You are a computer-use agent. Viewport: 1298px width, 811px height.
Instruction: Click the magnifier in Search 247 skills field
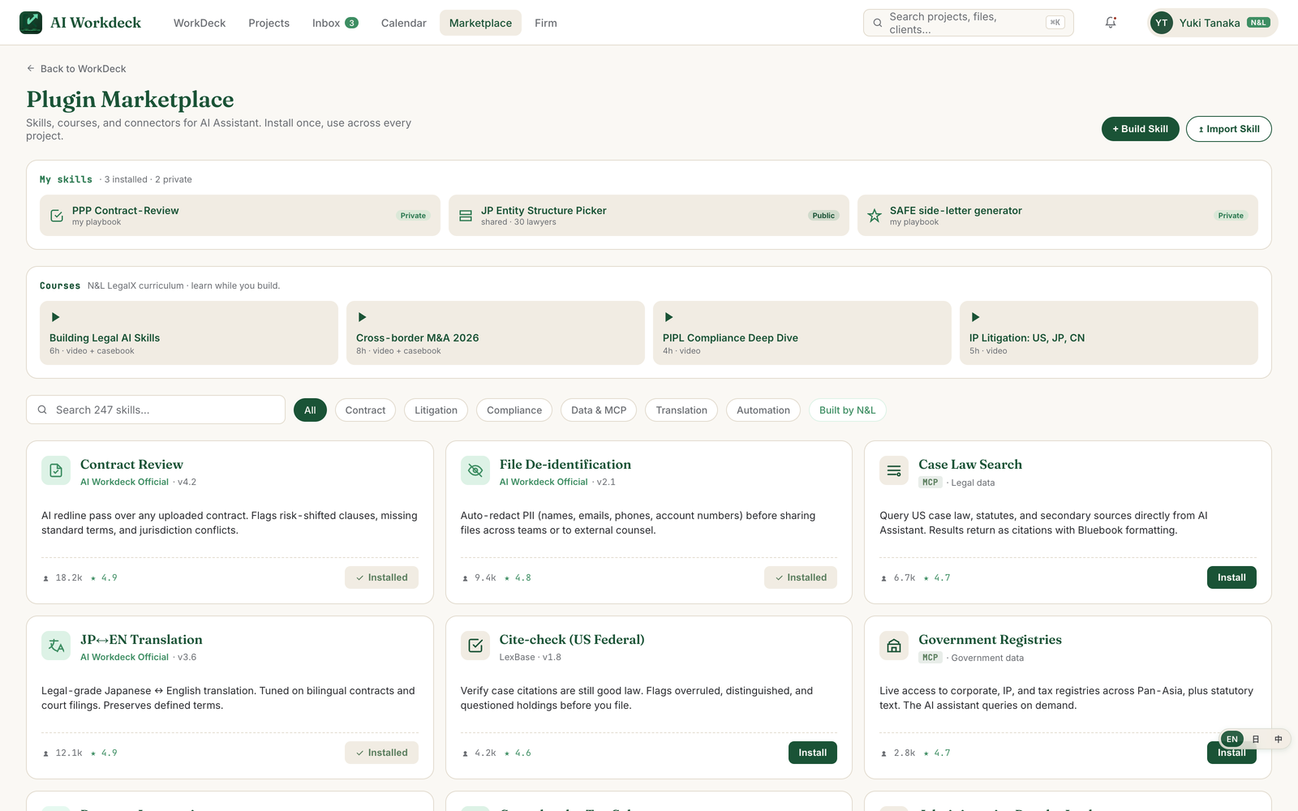coord(42,410)
